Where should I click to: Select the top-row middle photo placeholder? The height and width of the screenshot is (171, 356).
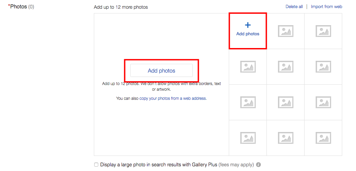tap(285, 31)
